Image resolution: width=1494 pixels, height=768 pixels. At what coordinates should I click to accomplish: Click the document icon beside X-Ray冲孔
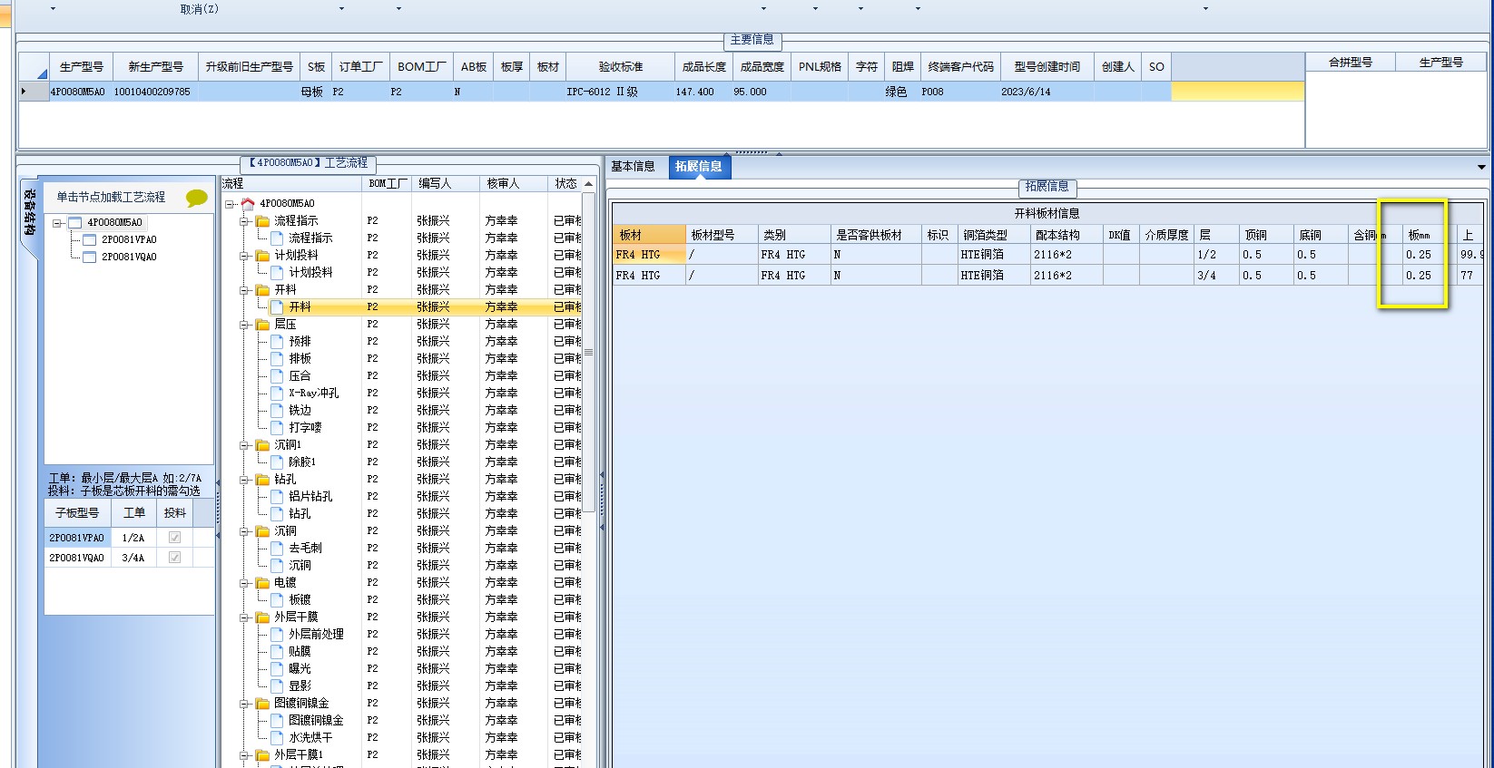[277, 394]
